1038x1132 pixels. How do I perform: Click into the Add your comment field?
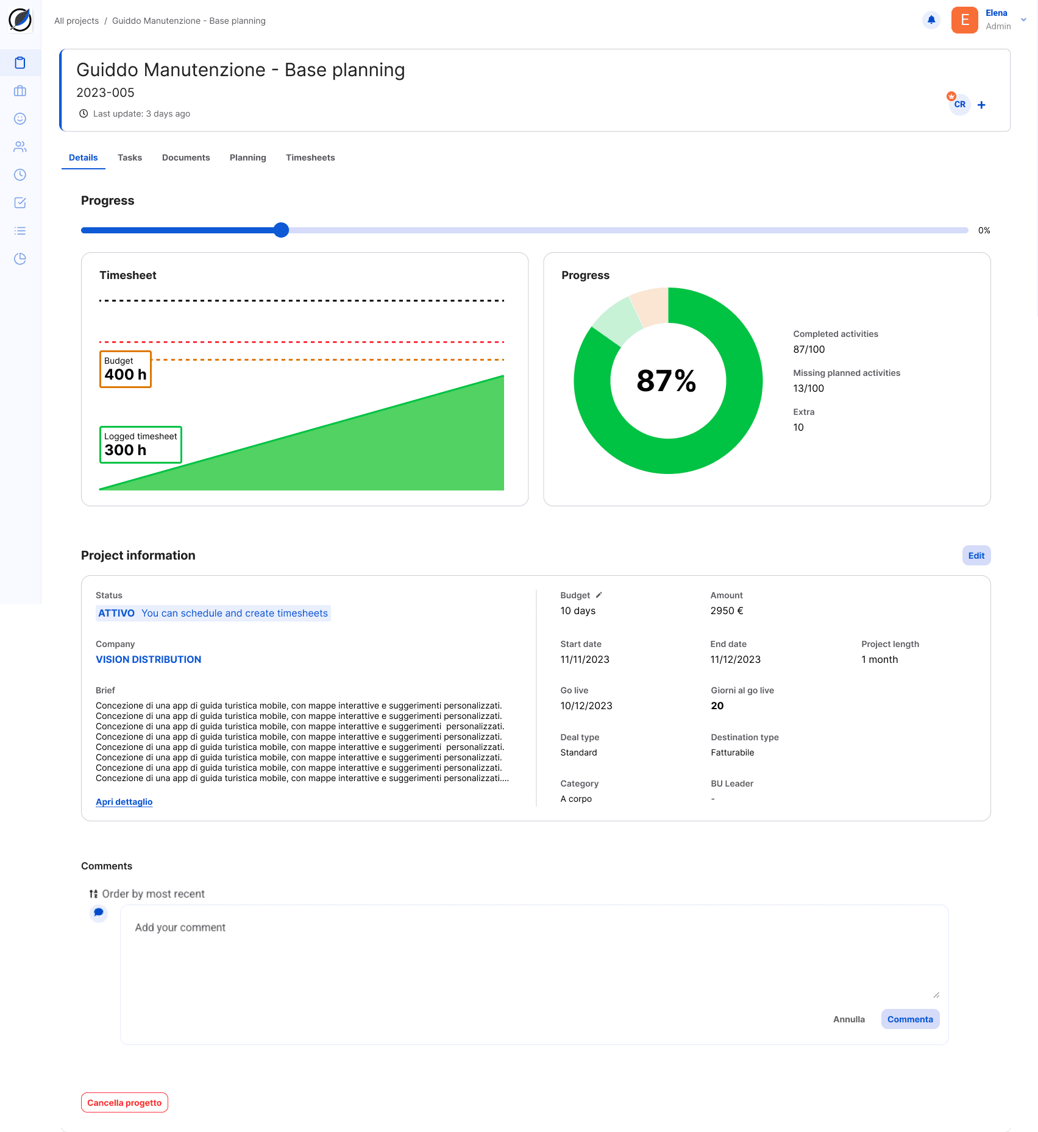click(x=535, y=957)
